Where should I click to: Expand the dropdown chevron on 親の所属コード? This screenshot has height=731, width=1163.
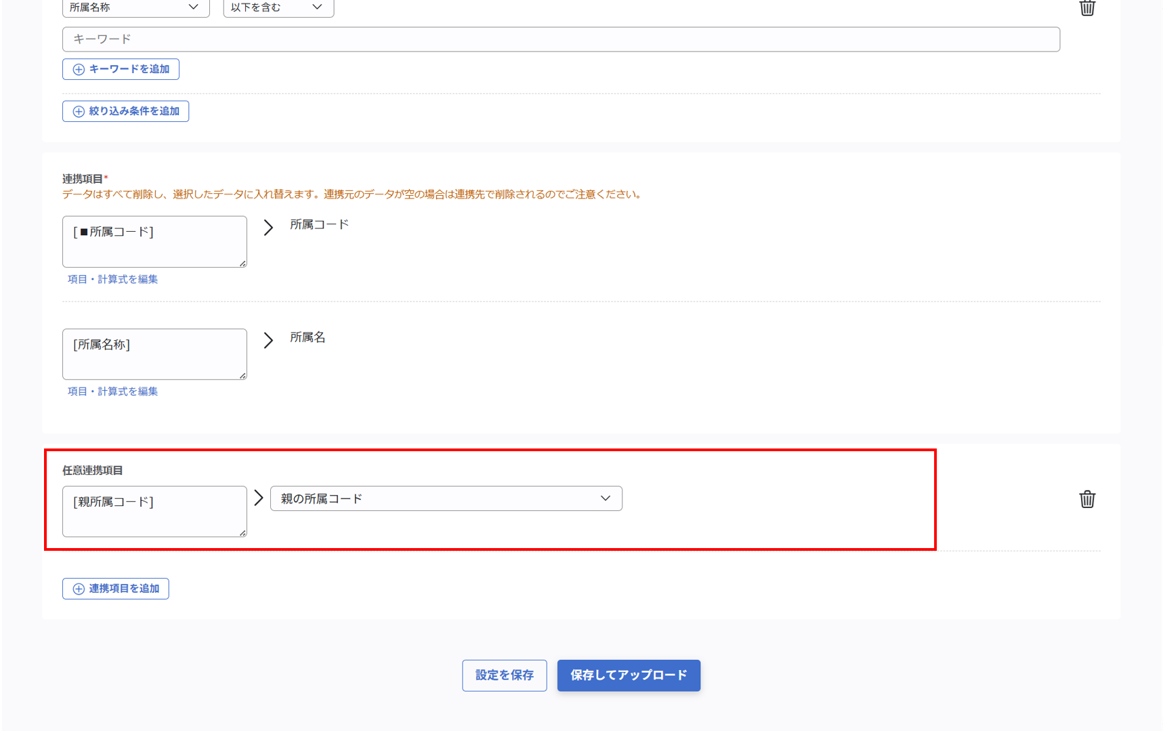605,499
